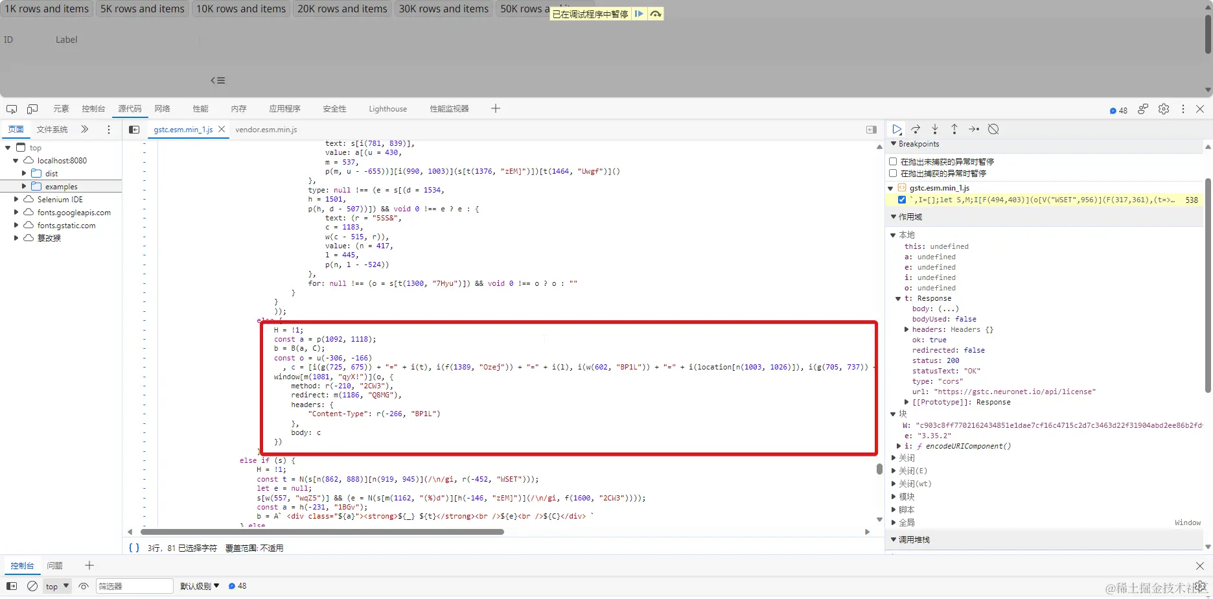Open the 默认级别 log level dropdown
Screen dimensions: 1213x599
(200, 586)
